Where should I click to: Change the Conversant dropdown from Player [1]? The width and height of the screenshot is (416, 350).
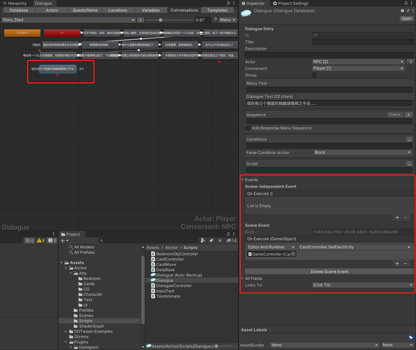pyautogui.click(x=358, y=68)
